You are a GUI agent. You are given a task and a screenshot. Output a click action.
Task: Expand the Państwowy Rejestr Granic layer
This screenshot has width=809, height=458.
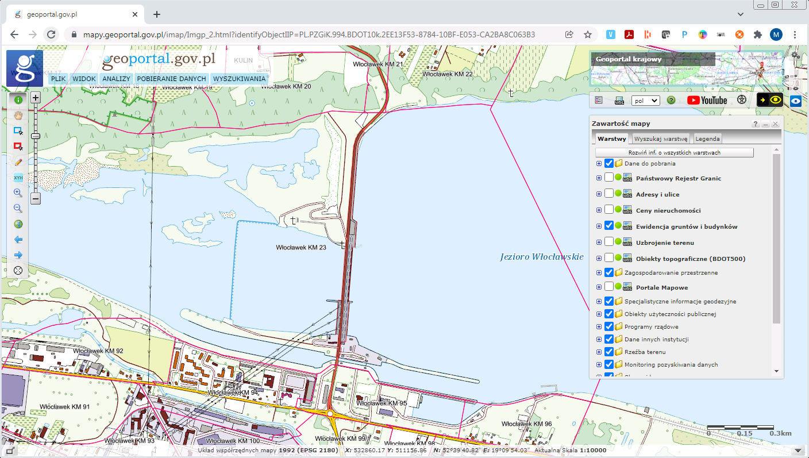[599, 178]
